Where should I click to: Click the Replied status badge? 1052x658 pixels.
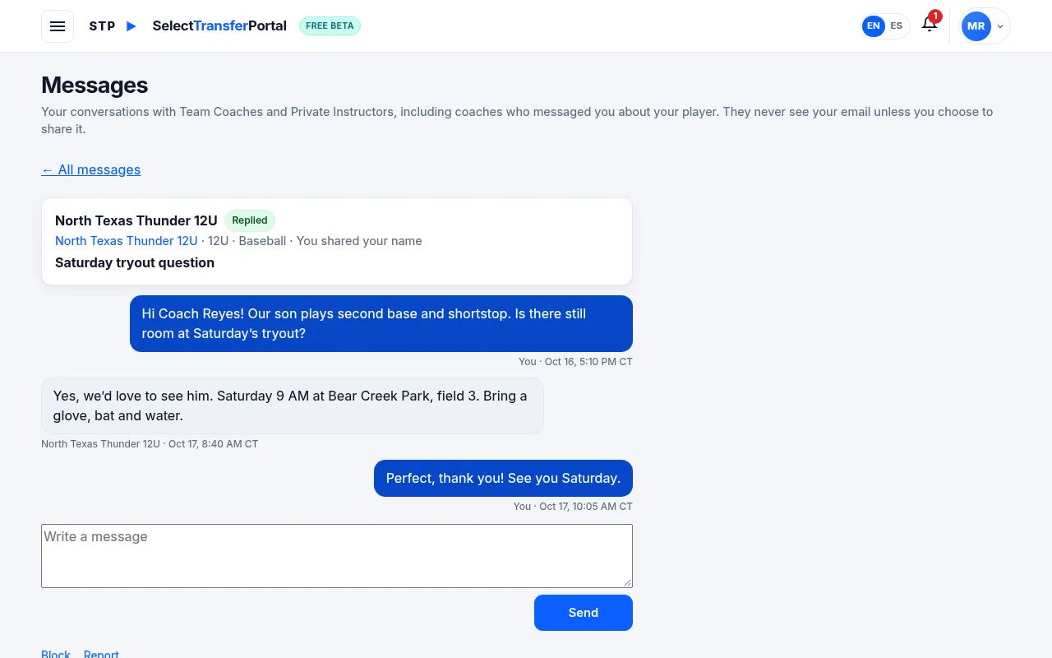tap(250, 220)
